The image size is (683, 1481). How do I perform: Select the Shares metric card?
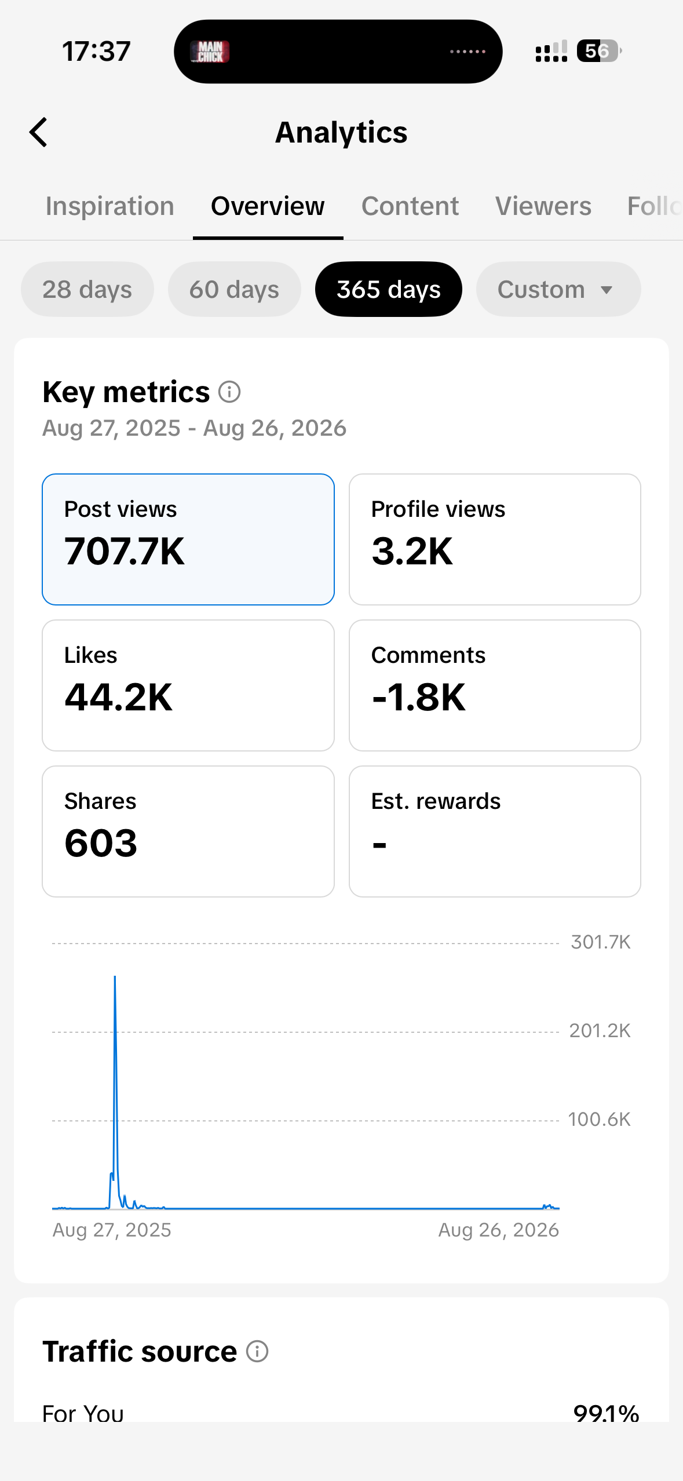[x=188, y=831]
